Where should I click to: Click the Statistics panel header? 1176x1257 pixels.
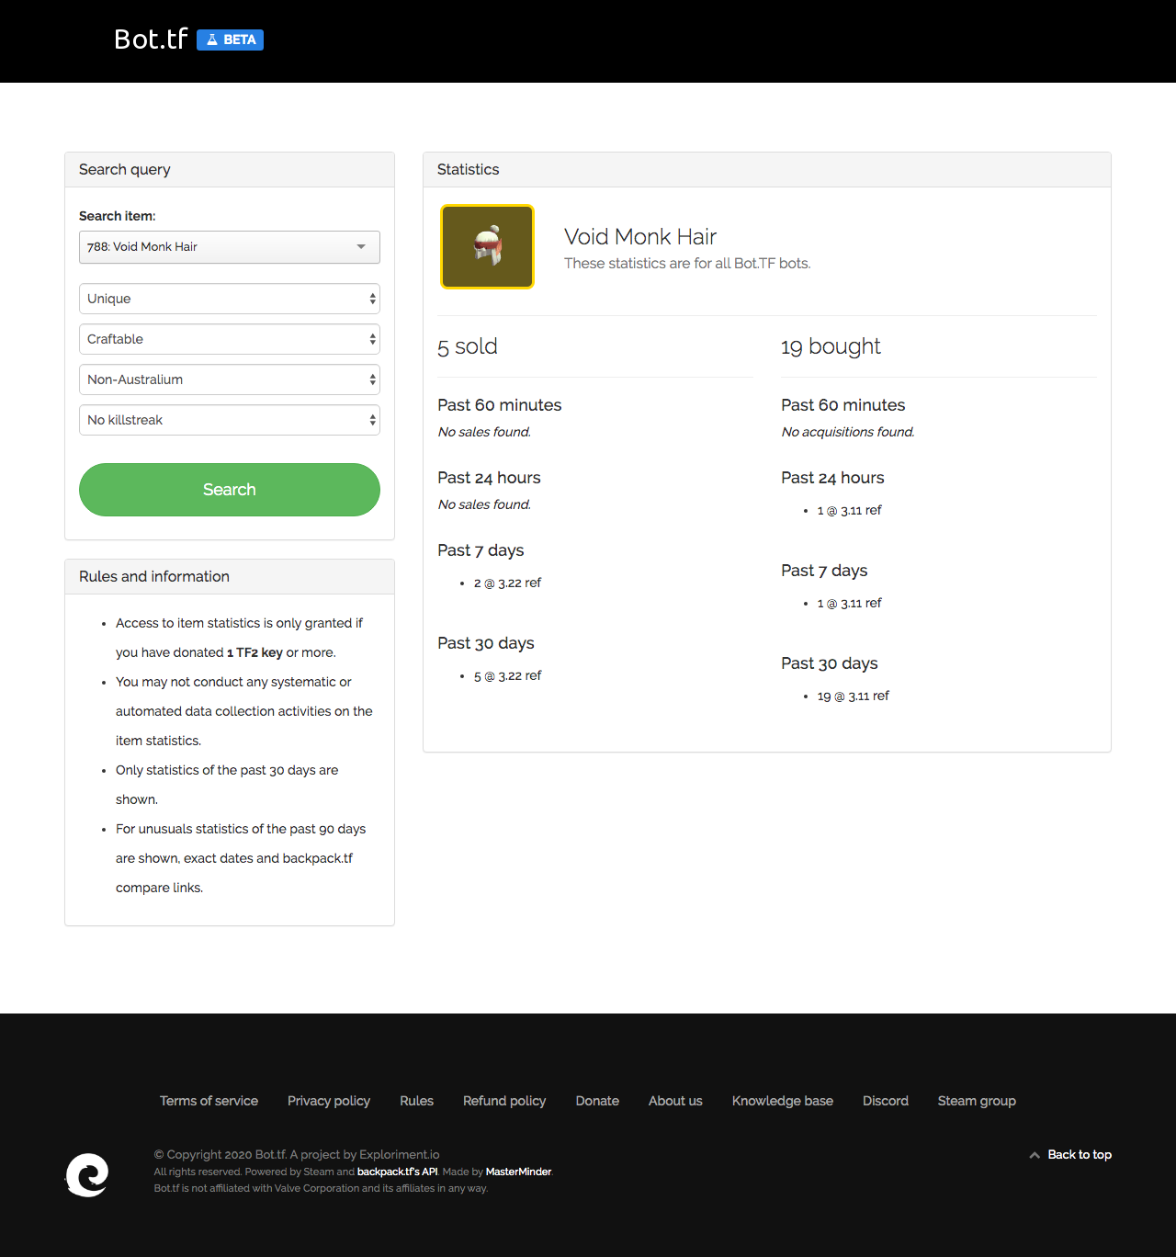pos(767,170)
